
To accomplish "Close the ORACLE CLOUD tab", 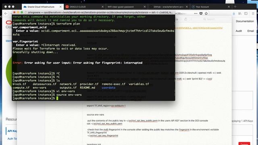I will click(103, 7).
